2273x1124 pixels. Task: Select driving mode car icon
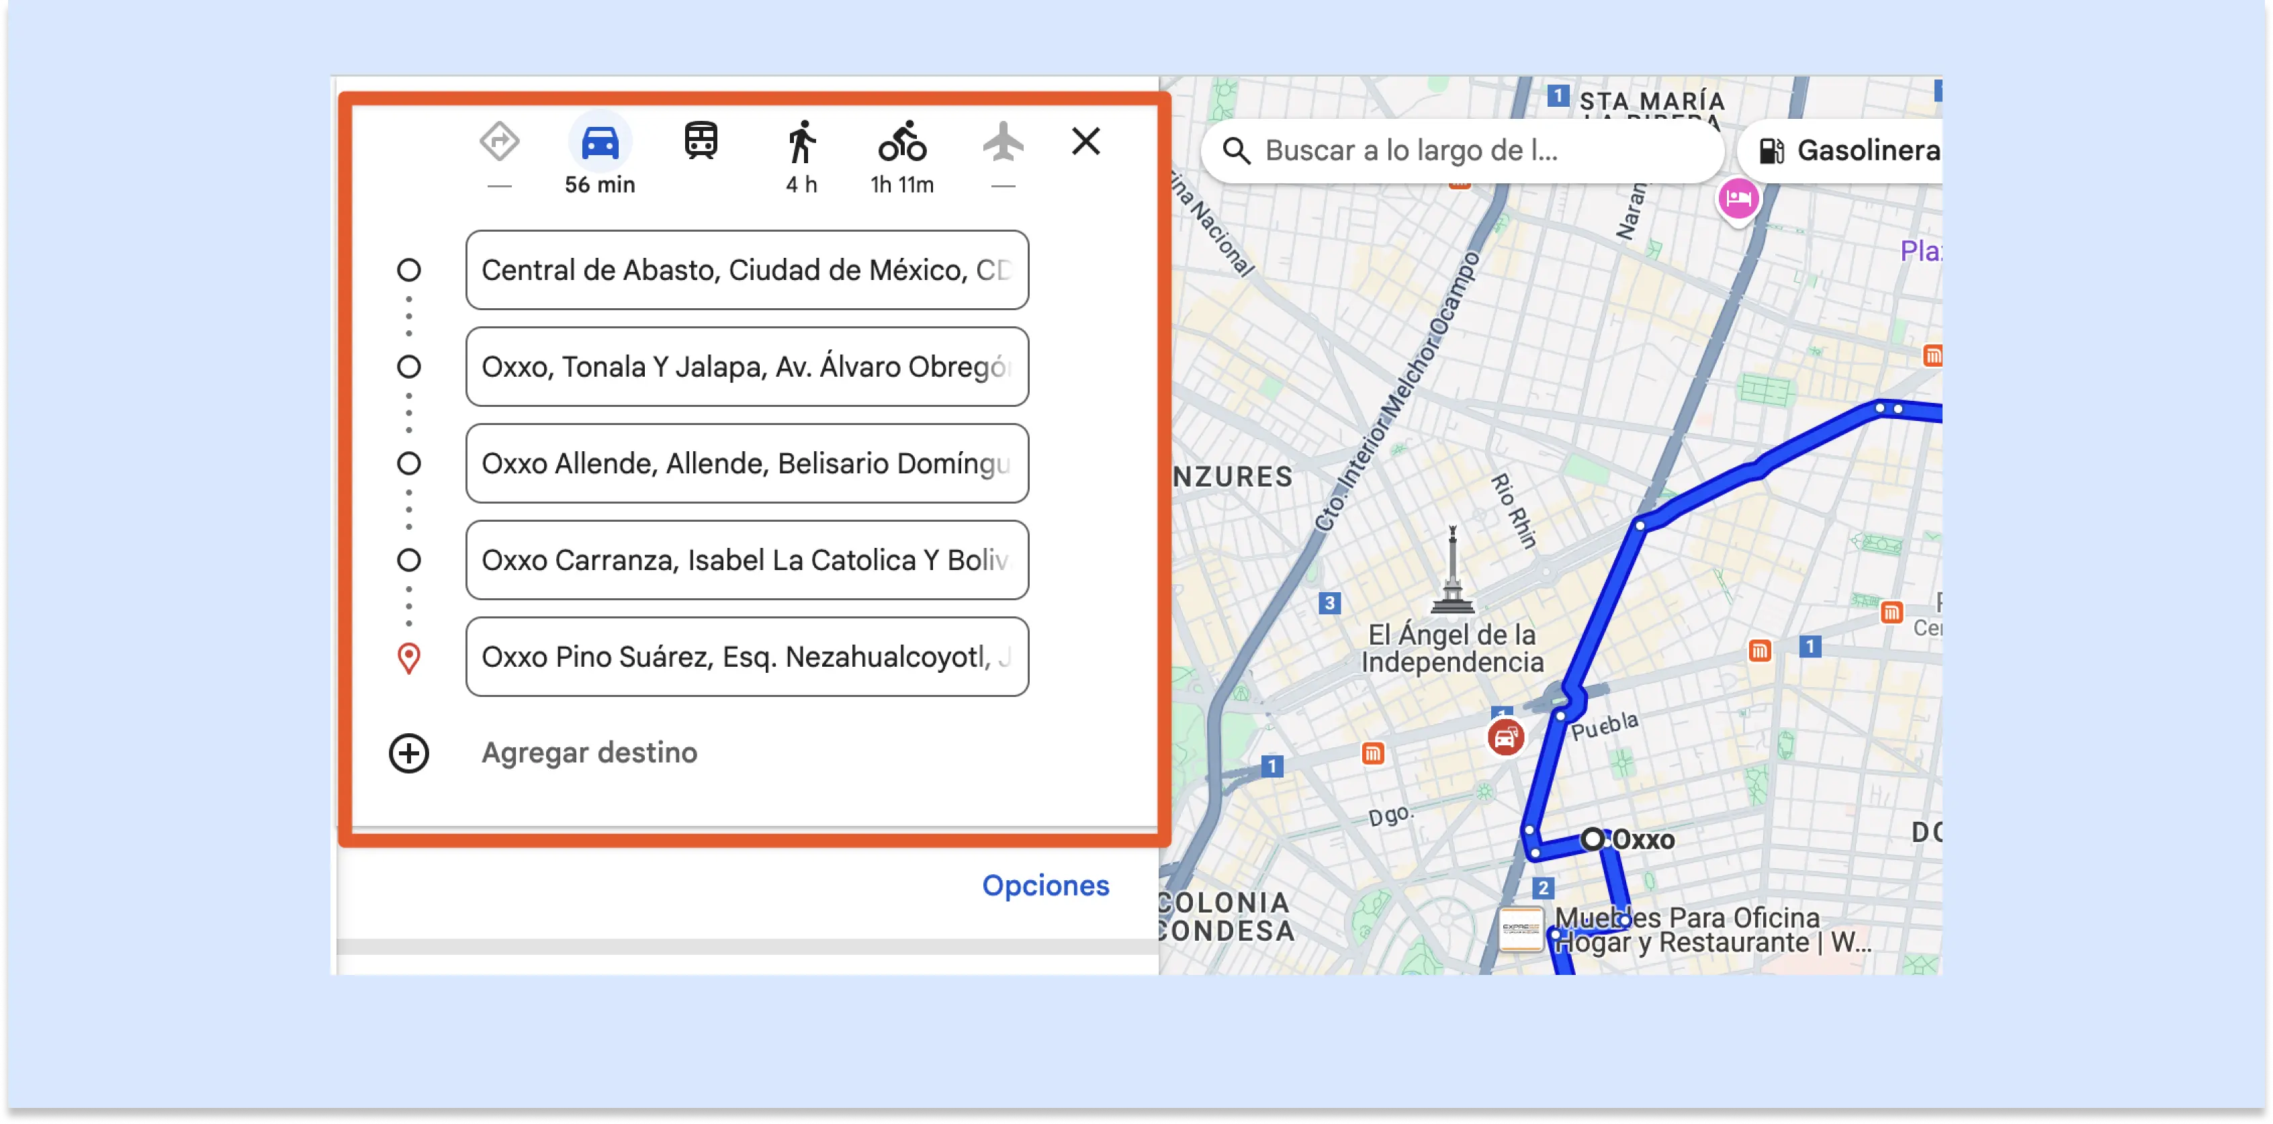click(x=600, y=142)
